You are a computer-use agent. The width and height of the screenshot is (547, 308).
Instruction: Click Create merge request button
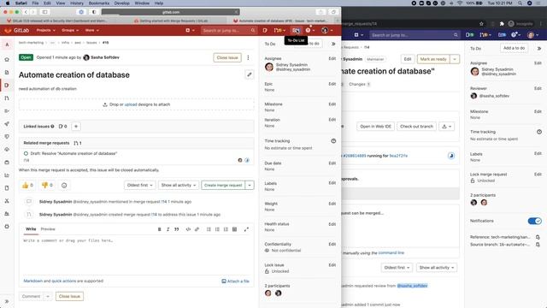point(223,185)
